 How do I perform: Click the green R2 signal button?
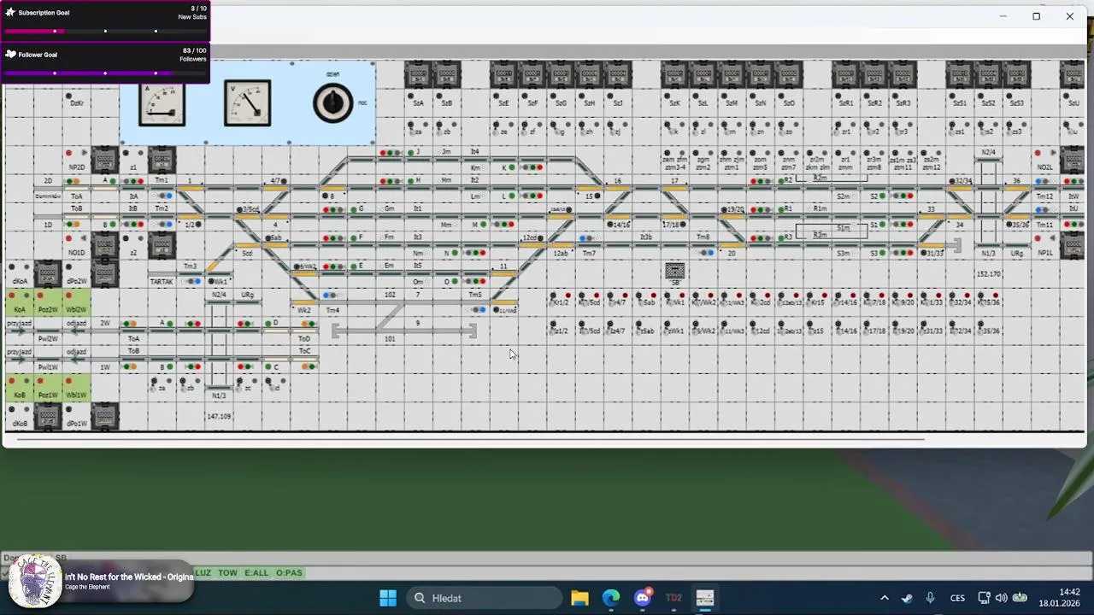point(781,181)
